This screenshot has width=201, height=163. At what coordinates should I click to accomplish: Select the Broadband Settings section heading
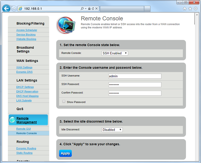point(25,49)
